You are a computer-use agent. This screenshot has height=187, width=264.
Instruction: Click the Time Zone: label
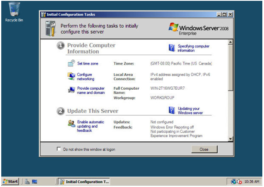124,64
